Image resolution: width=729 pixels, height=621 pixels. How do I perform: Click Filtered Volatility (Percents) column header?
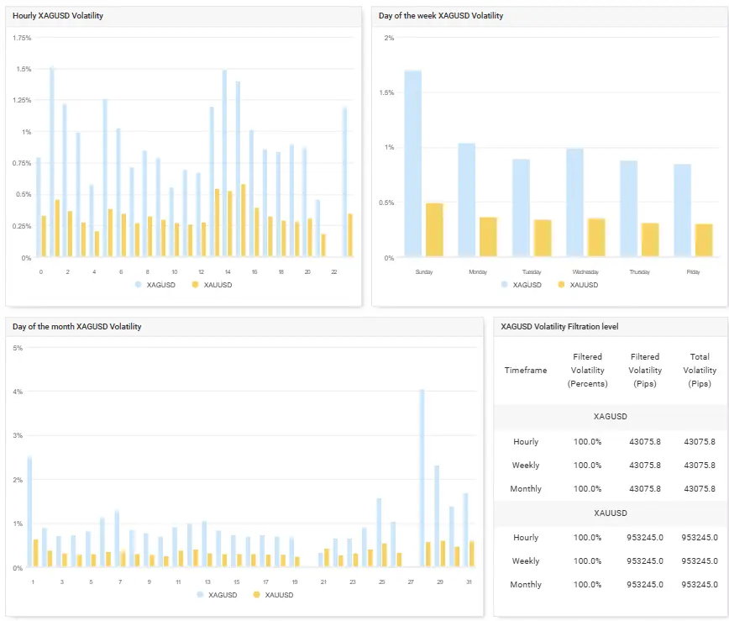(x=587, y=371)
